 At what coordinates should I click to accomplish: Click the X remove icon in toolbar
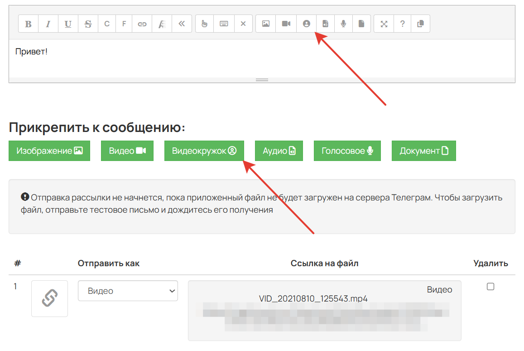coord(243,24)
